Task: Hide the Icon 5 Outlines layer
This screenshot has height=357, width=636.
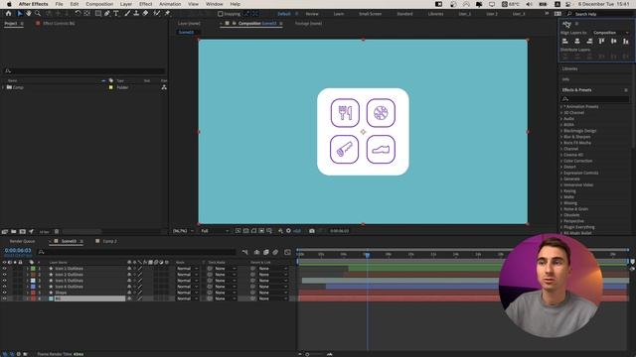Action: point(4,281)
